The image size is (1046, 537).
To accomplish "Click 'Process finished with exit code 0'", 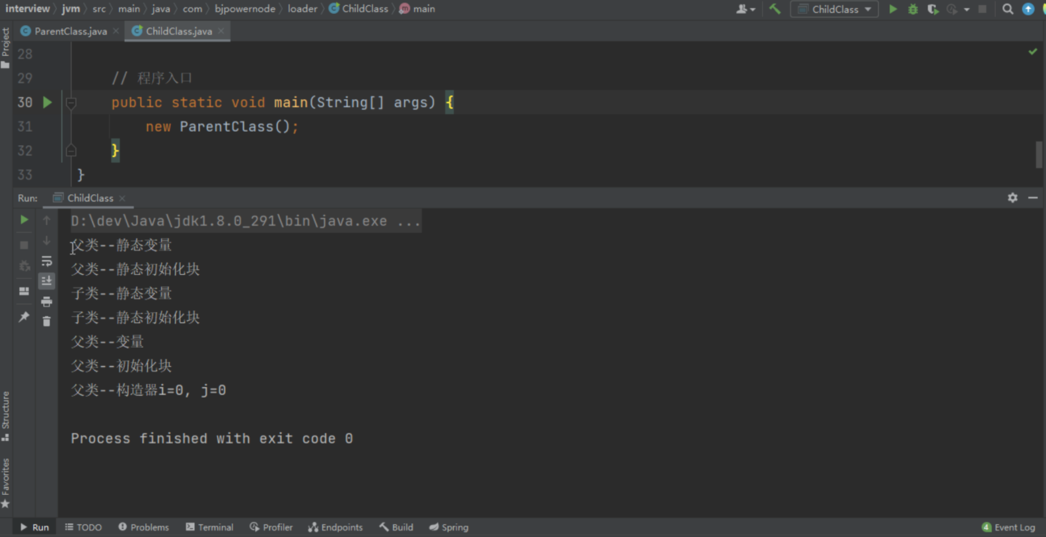I will tap(212, 439).
